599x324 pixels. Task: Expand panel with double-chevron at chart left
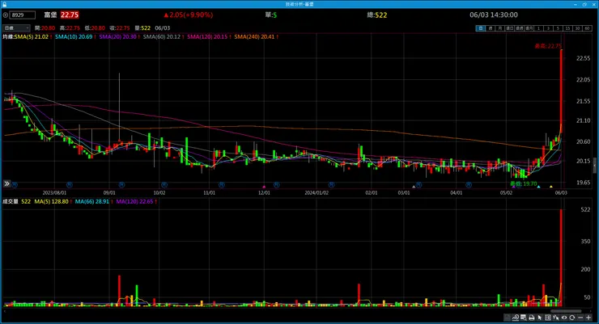[6, 183]
